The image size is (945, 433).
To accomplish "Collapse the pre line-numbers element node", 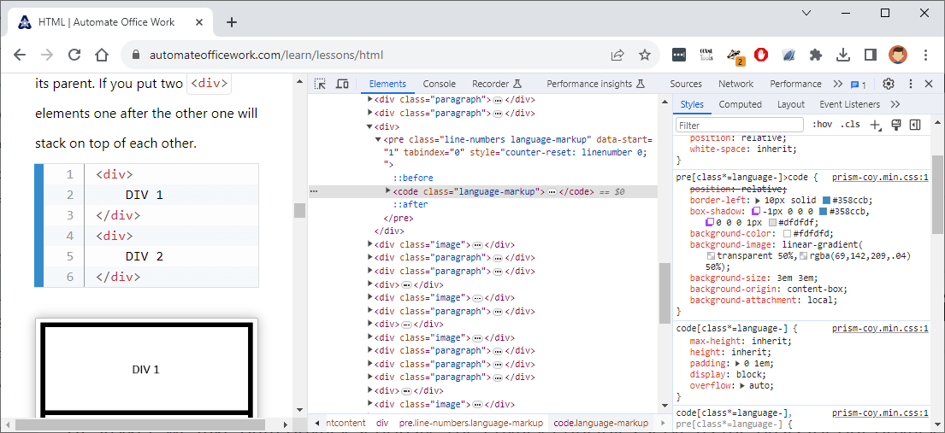I will 378,139.
